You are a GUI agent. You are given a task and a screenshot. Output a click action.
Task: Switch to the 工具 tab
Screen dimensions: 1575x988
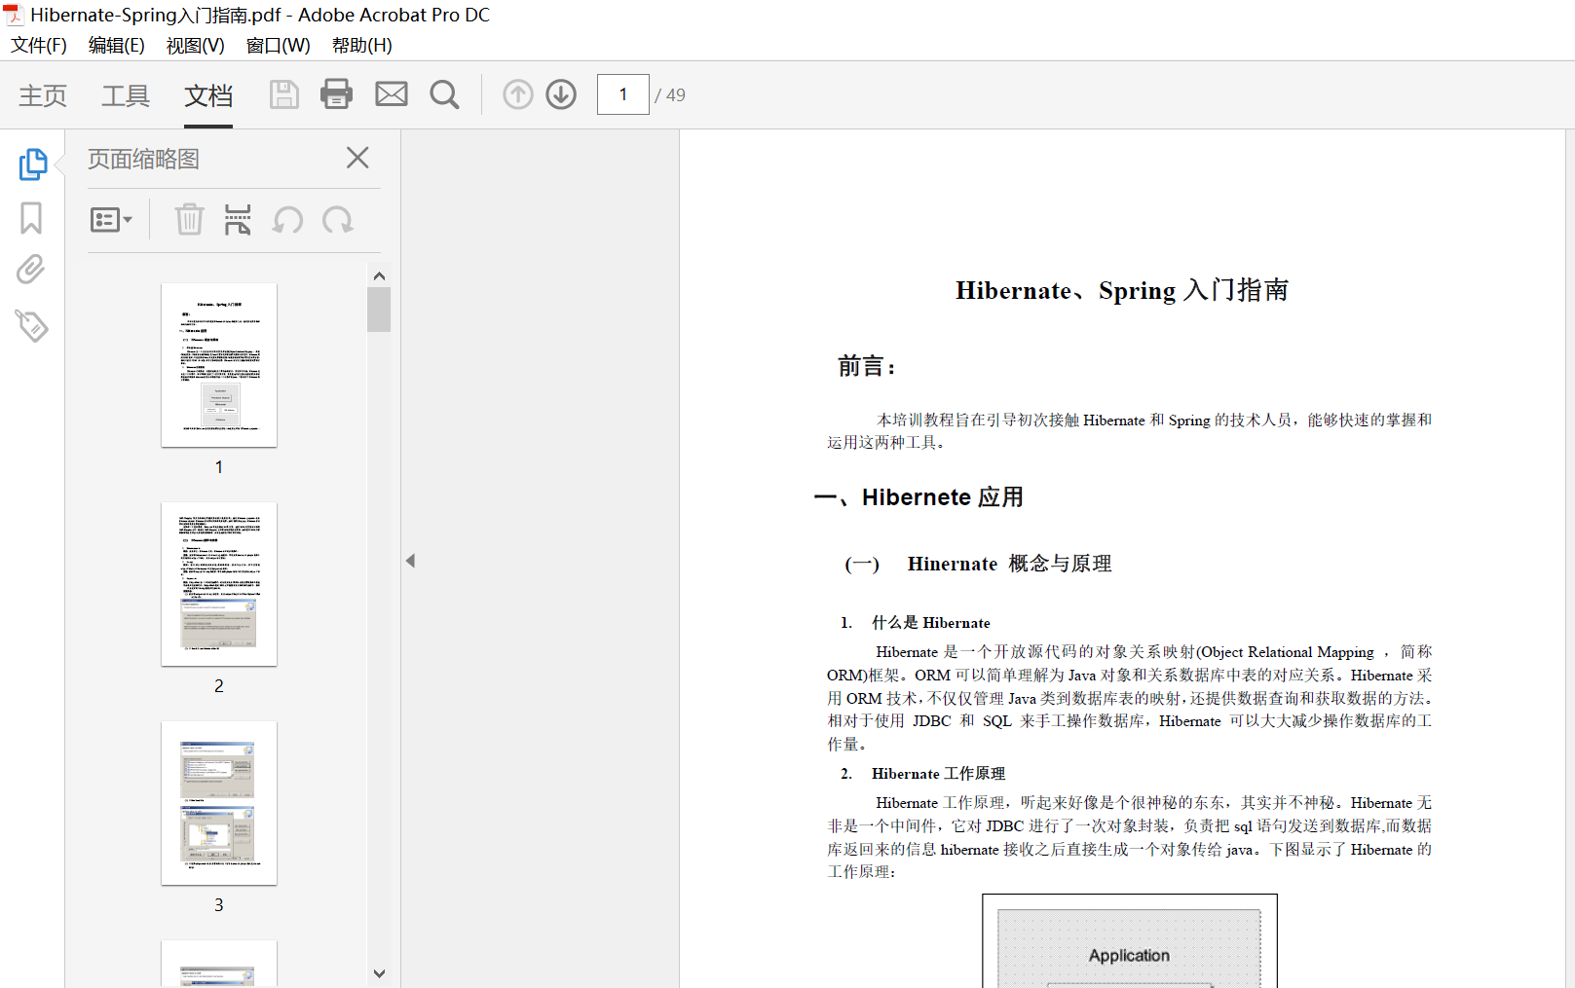coord(126,95)
